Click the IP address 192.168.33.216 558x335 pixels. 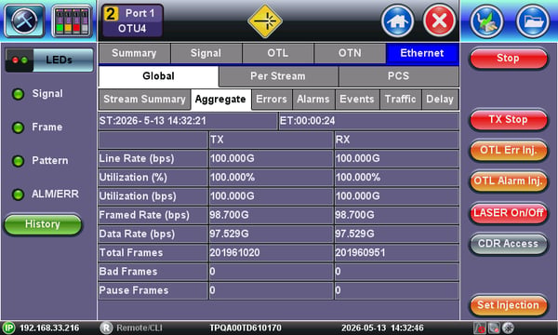(x=49, y=328)
